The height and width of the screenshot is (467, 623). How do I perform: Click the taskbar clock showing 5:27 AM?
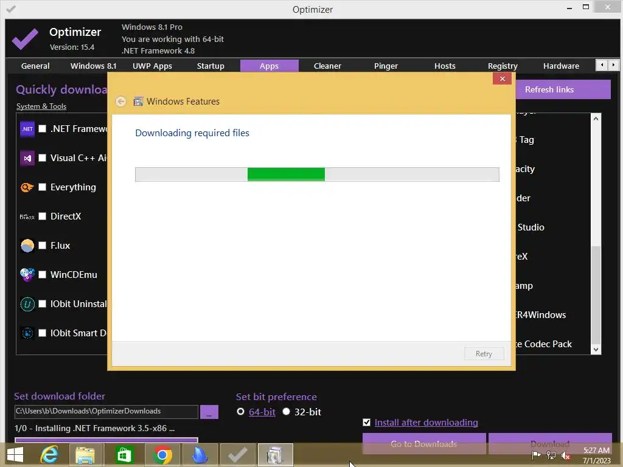point(596,455)
